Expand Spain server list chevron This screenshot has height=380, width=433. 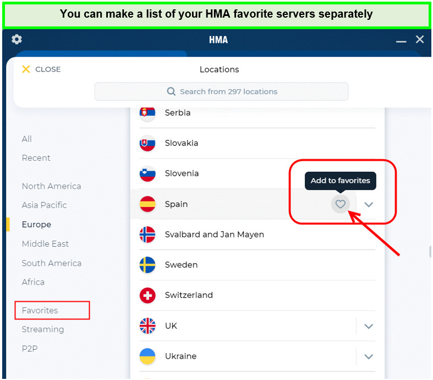(x=369, y=204)
